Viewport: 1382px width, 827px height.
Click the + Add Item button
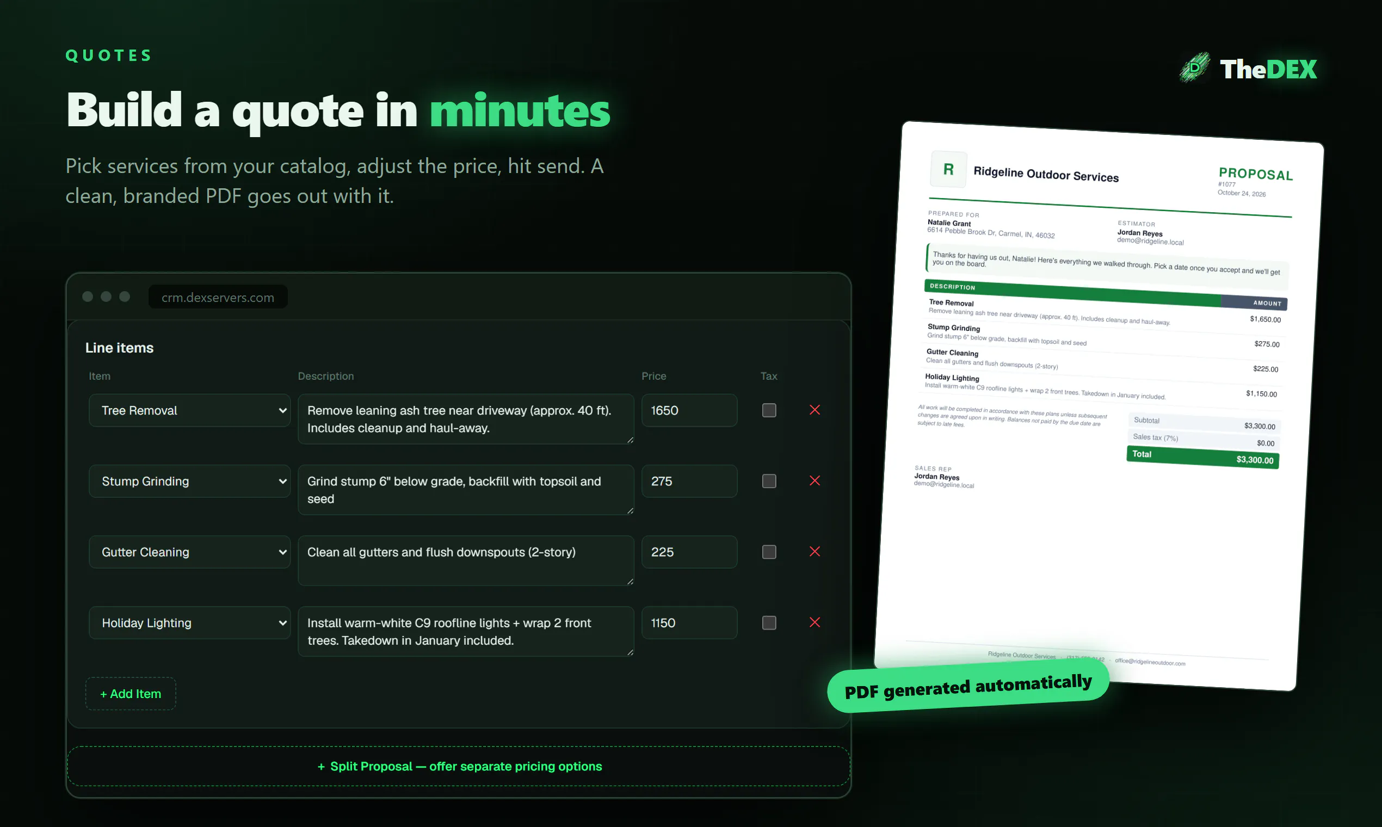click(x=131, y=694)
